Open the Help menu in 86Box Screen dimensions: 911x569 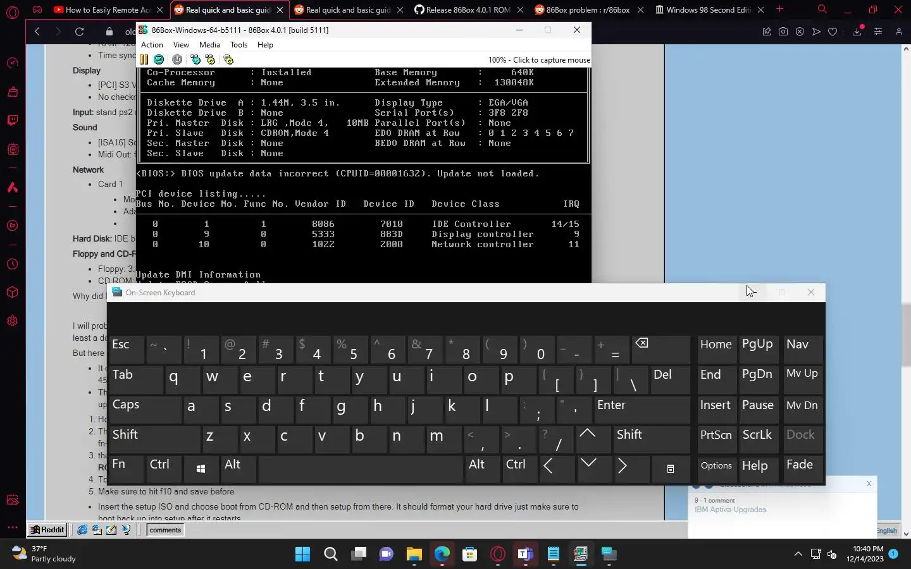(265, 45)
